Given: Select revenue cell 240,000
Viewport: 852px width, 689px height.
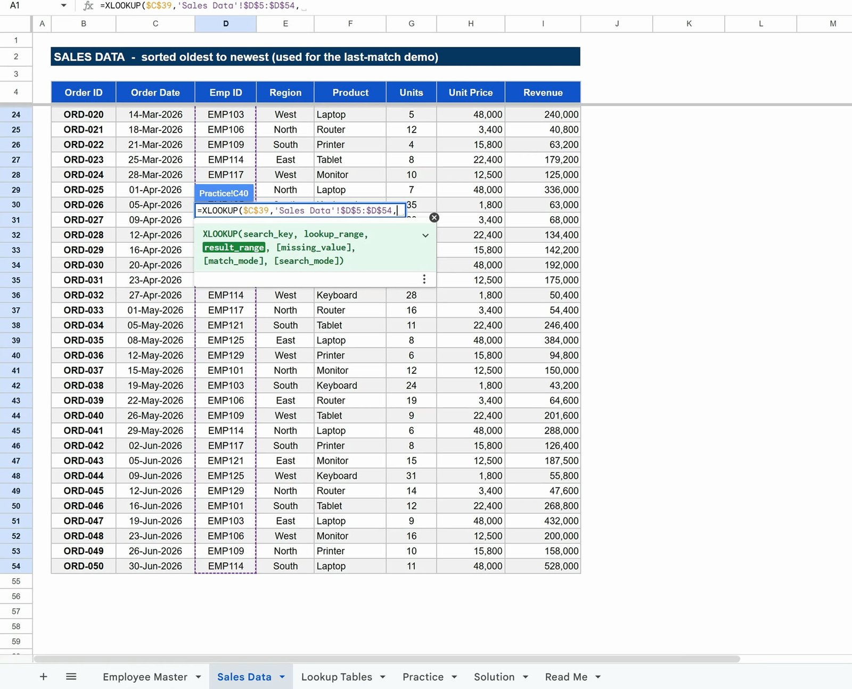Looking at the screenshot, I should [x=543, y=114].
